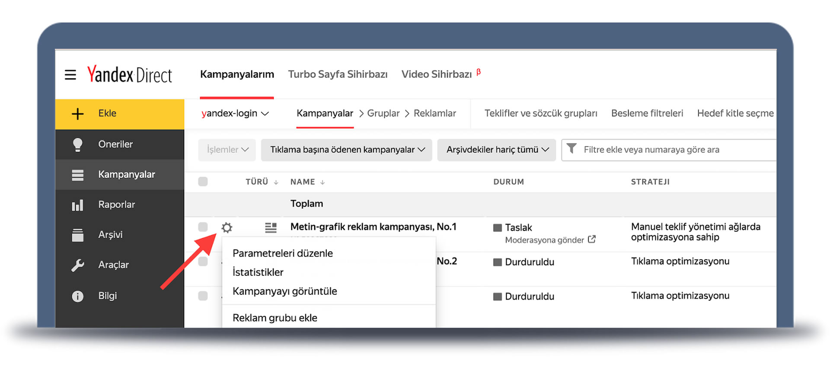
Task: Open Metin-grafik reklam kampanyası, No.1 link
Action: point(373,227)
